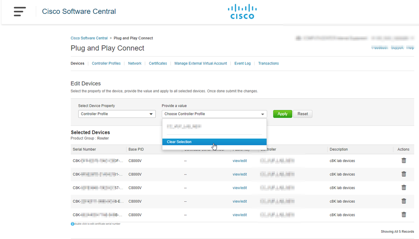Delete the device with serial ending 8-E

pyautogui.click(x=404, y=201)
